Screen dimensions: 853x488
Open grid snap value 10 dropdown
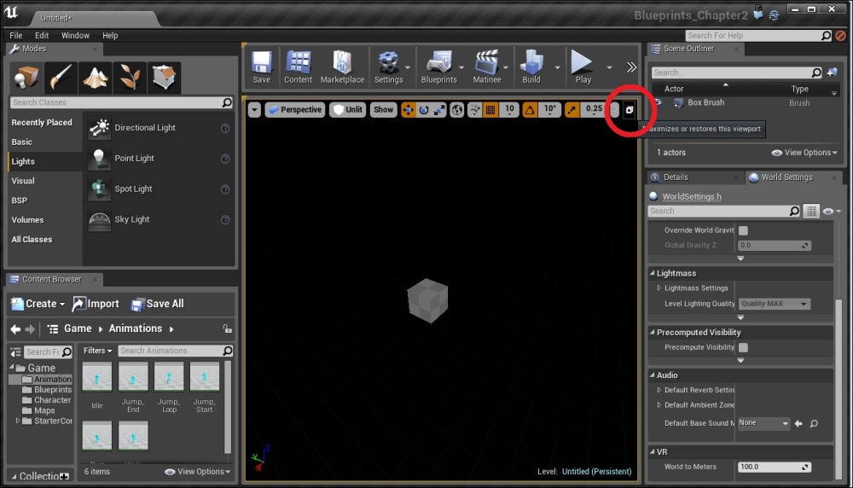click(x=509, y=110)
